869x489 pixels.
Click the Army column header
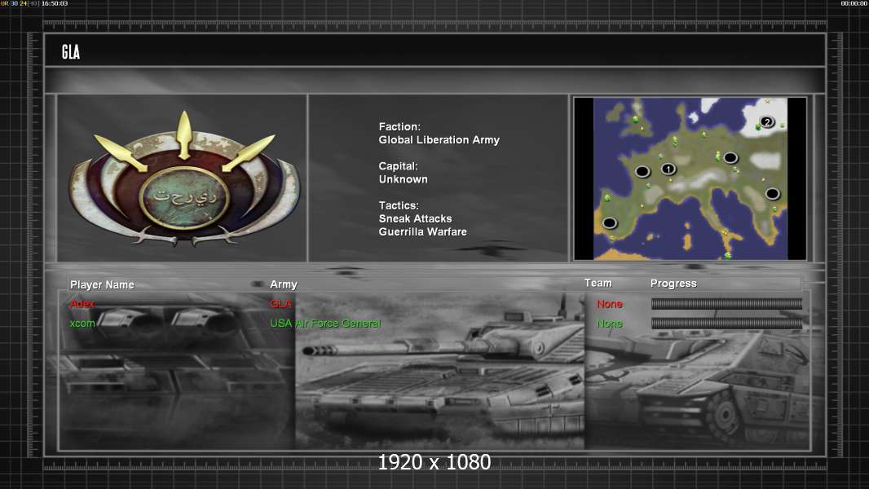click(x=284, y=284)
